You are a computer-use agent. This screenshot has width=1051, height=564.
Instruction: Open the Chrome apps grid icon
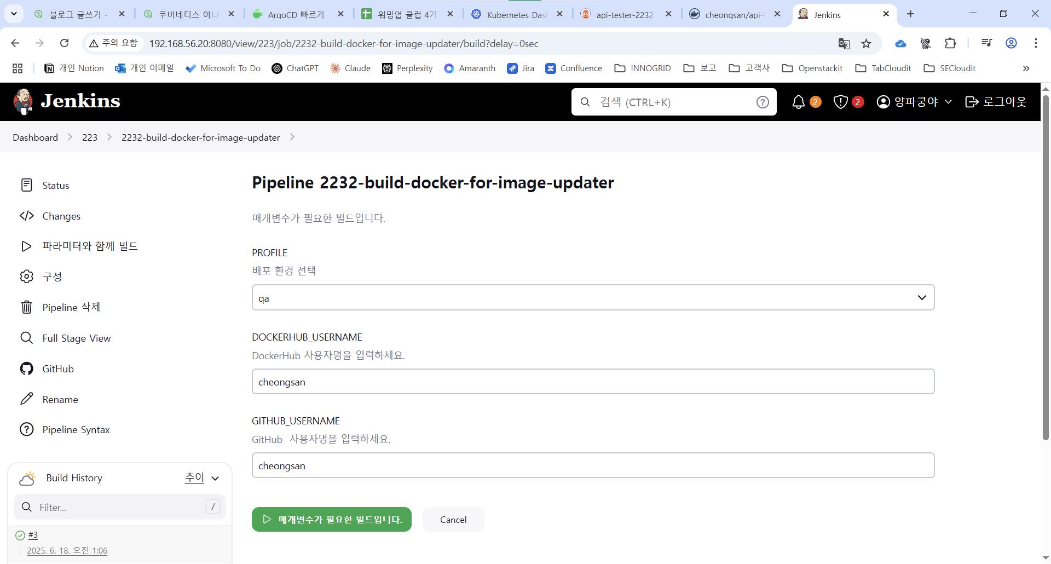click(18, 68)
